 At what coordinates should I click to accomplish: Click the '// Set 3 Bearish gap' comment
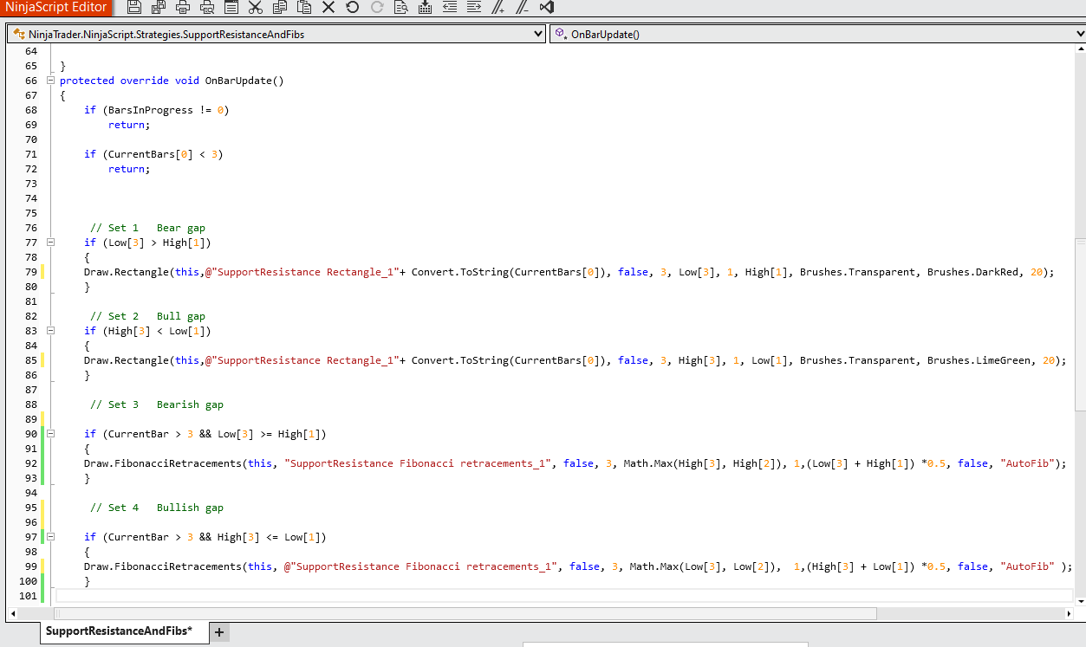point(157,404)
